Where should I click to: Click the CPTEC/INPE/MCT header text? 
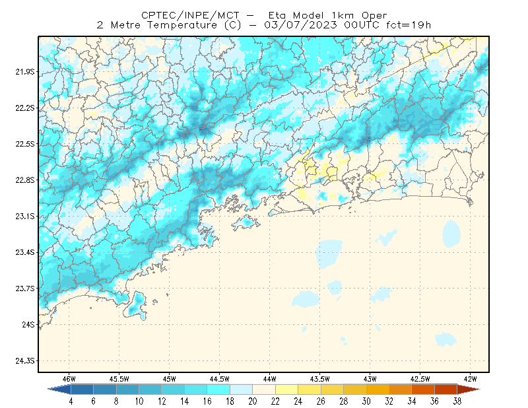point(190,15)
